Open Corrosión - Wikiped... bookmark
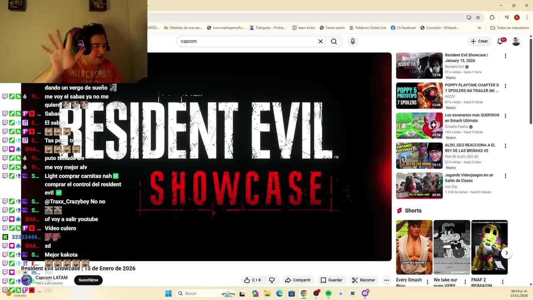533x300 pixels. coord(439,28)
